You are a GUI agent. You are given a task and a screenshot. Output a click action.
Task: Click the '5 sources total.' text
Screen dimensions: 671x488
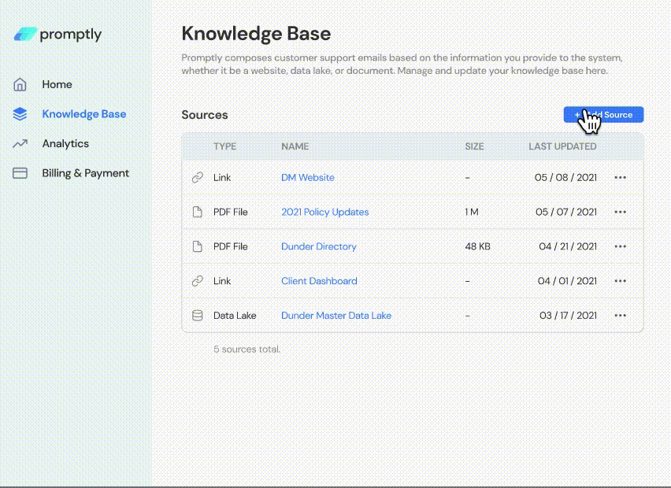click(247, 349)
